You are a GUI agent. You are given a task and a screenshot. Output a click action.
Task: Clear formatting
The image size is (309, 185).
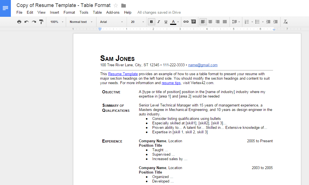(x=285, y=22)
